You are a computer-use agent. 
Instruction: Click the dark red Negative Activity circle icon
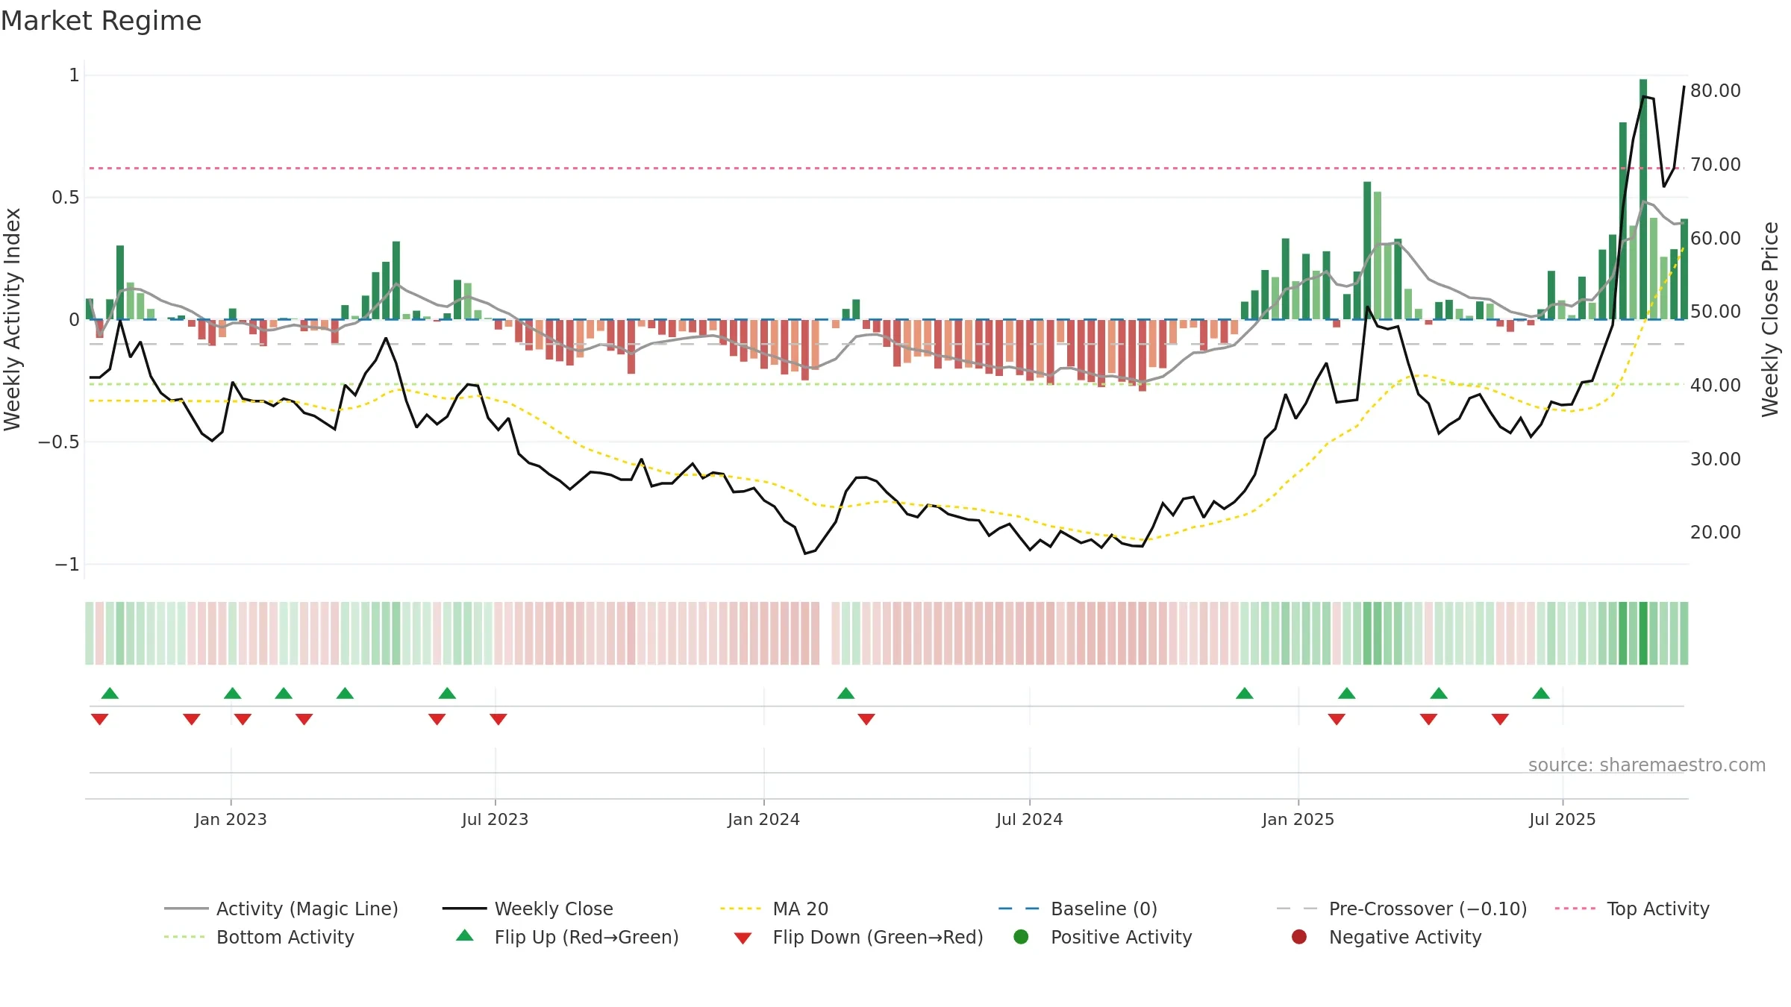coord(1299,937)
